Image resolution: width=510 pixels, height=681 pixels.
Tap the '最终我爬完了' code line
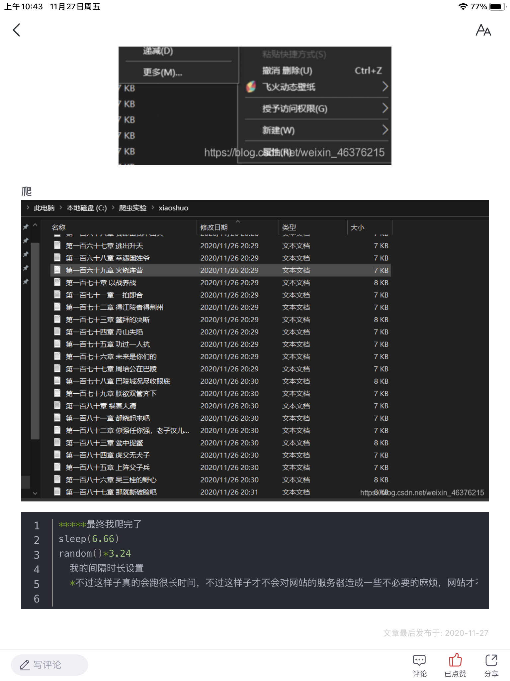point(100,524)
